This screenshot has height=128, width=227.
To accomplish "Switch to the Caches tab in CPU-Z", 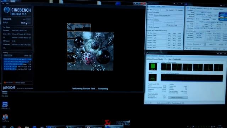I will point(193,8).
